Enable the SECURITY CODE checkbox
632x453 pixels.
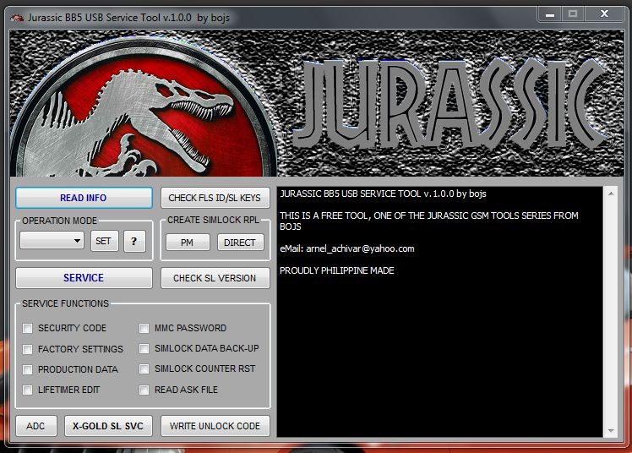click(27, 328)
